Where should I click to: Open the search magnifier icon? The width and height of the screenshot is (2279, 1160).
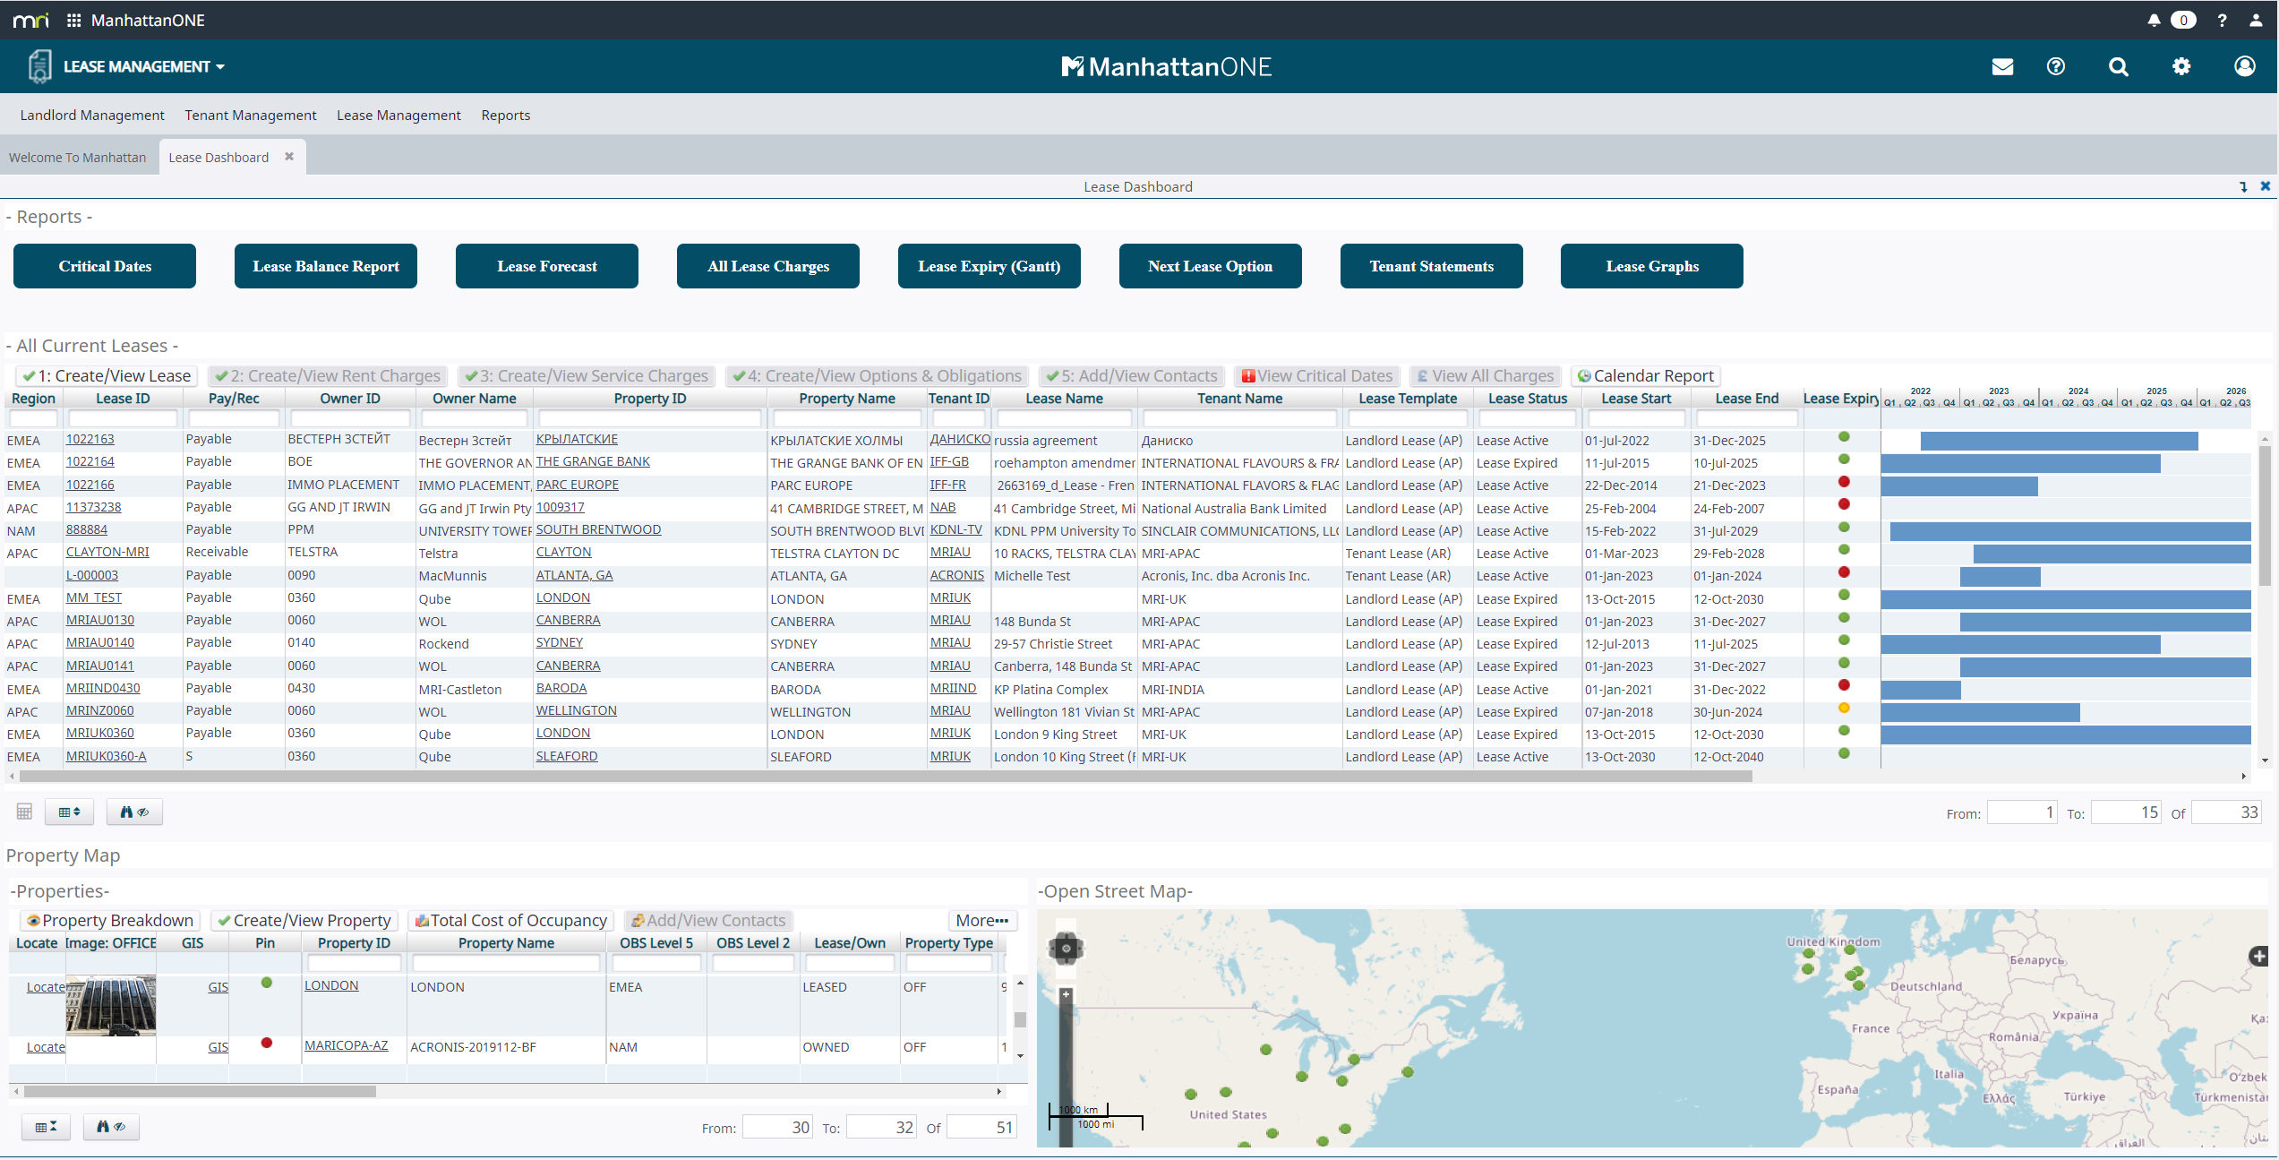coord(2118,66)
